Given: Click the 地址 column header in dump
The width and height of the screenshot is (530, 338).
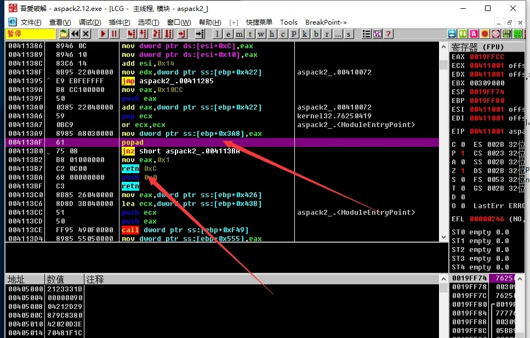Looking at the screenshot, I should pyautogui.click(x=25, y=279).
